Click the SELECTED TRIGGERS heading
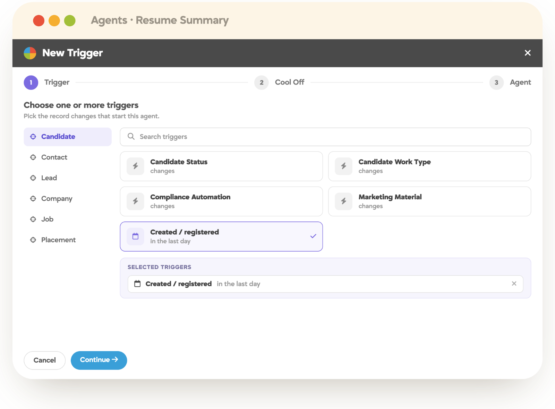Screen dimensions: 555x409 tap(159, 267)
